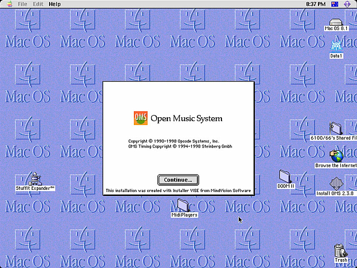Click the OMS logo in the dialog
The image size is (357, 268).
click(141, 118)
